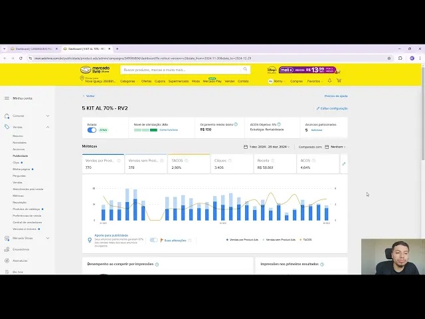Image resolution: width=425 pixels, height=319 pixels.
Task: Toggle the campaign Estado switch
Action: pyautogui.click(x=92, y=130)
